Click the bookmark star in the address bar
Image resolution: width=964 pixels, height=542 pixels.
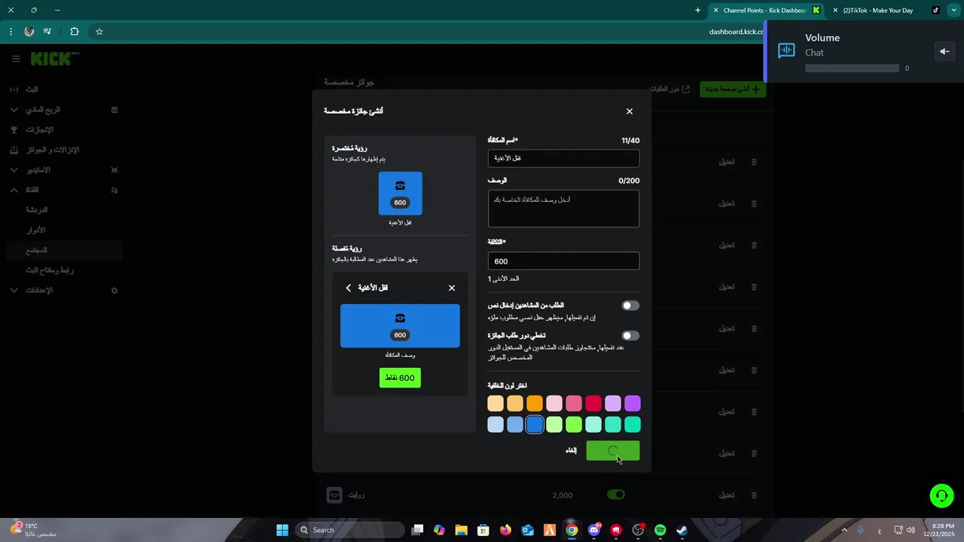[99, 32]
